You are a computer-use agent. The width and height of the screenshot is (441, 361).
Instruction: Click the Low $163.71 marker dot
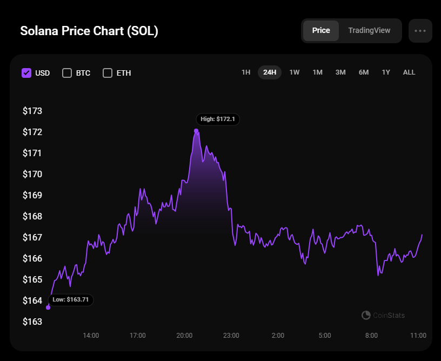48,307
